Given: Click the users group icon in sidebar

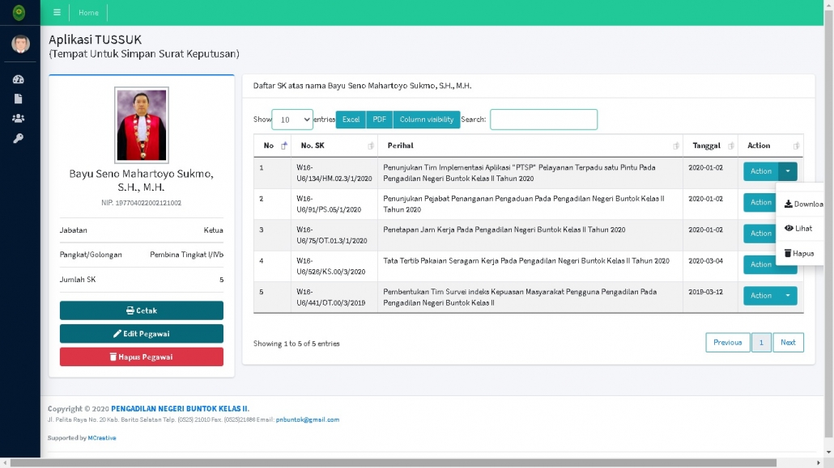Looking at the screenshot, I should point(19,118).
